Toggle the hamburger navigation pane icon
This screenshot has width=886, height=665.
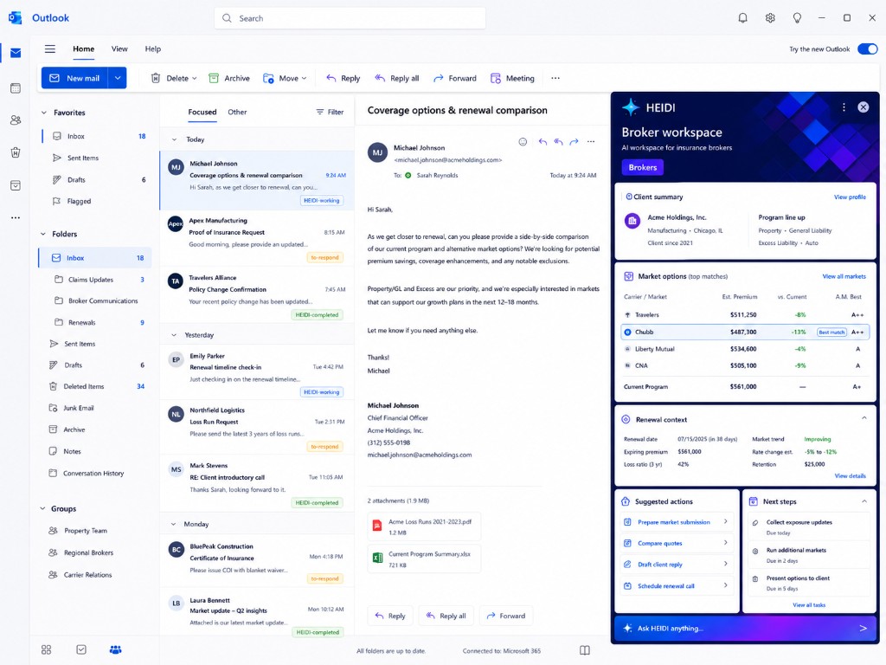50,48
